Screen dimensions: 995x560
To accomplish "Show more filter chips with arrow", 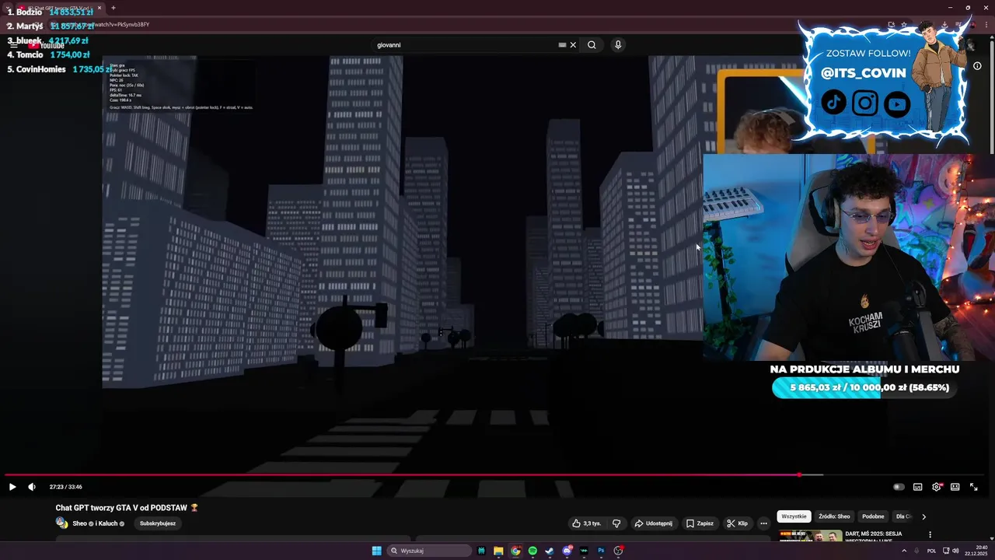I will 923,516.
